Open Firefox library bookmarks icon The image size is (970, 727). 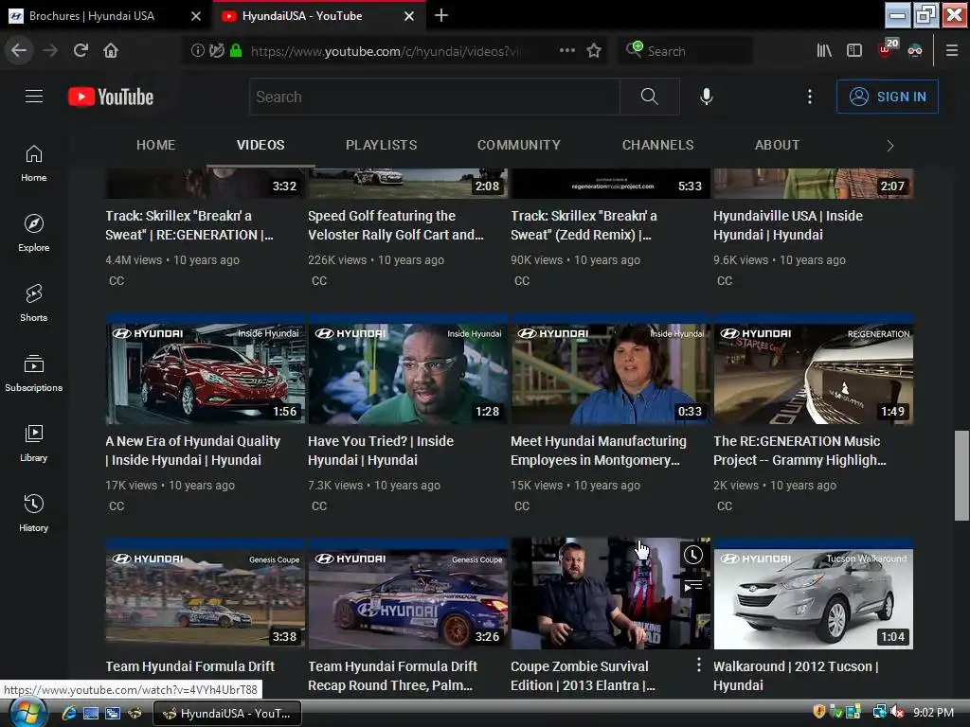click(823, 51)
